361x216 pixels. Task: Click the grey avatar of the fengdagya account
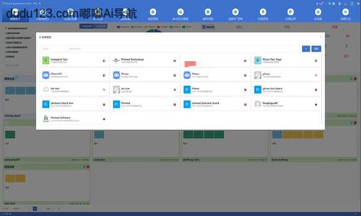pos(258,104)
